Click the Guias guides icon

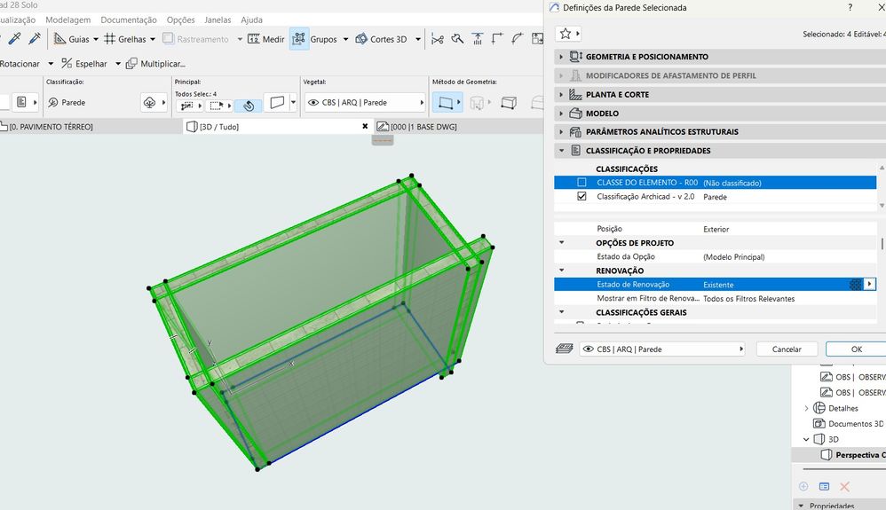[x=59, y=39]
